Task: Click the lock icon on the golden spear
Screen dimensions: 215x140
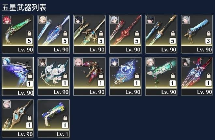Action: click(x=29, y=118)
